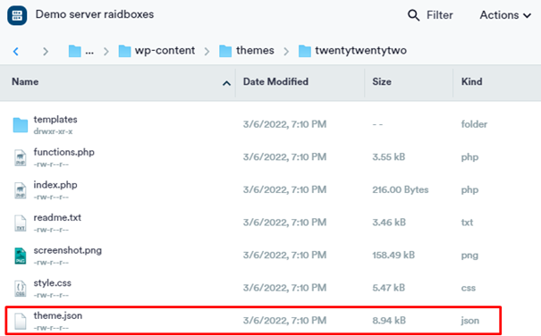
Task: Click the 5.47 kB size of style.css
Action: 388,288
